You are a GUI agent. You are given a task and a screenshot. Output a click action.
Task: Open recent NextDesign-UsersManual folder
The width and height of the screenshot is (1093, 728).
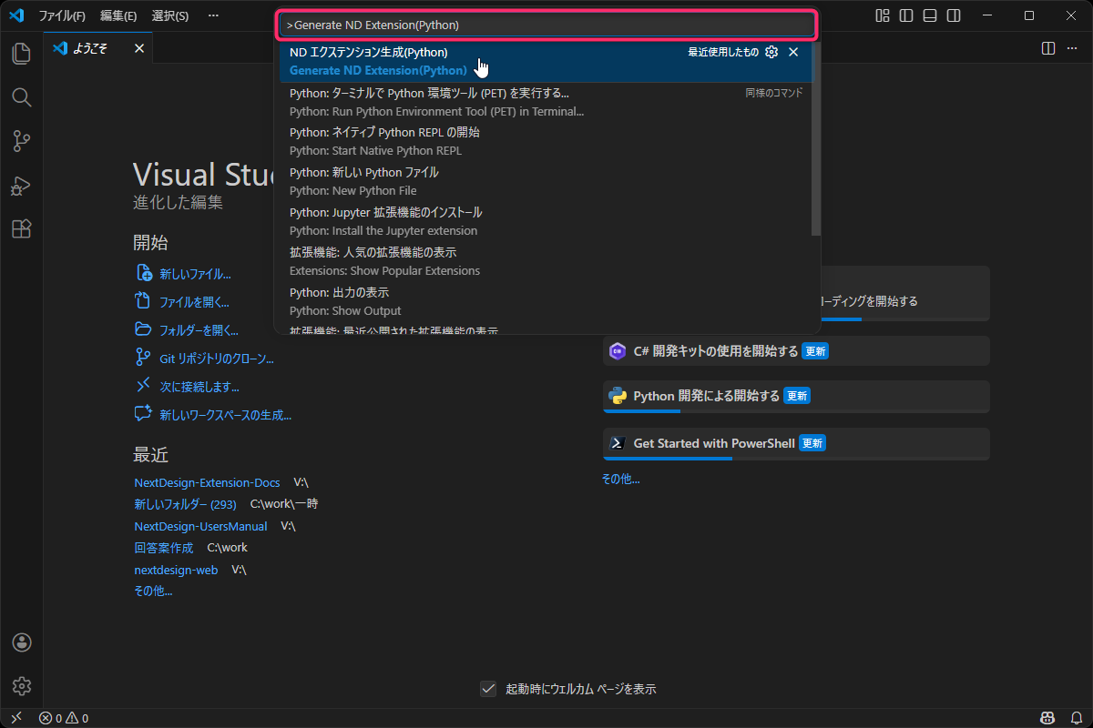point(200,526)
